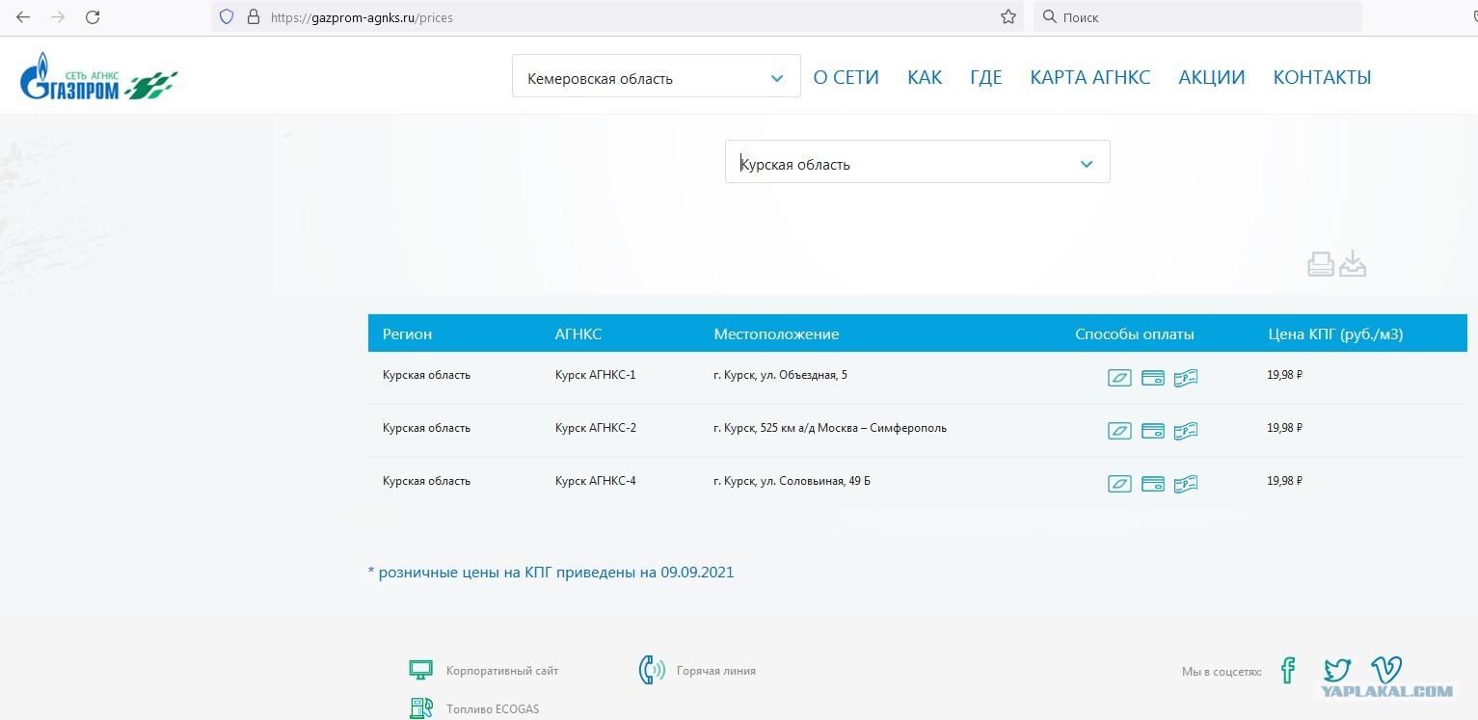Click the magnifier icon in the search box
Viewport: 1478px width, 720px height.
point(1049,16)
